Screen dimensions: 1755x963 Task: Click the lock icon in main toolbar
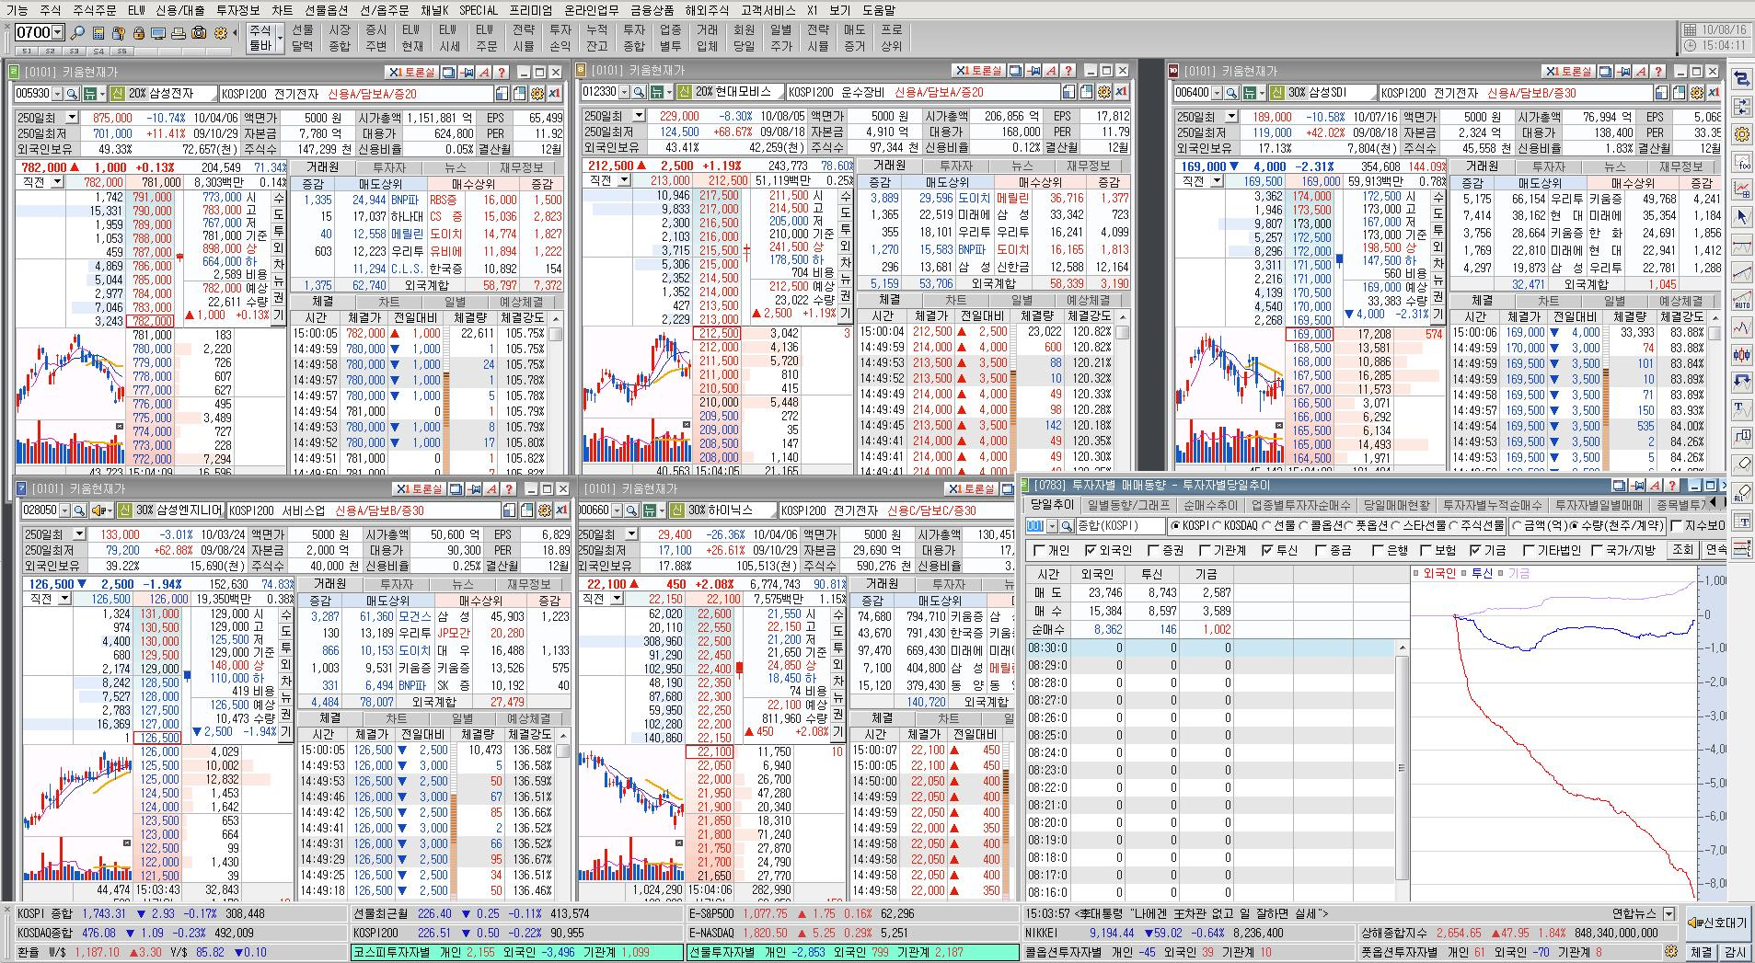[x=139, y=33]
